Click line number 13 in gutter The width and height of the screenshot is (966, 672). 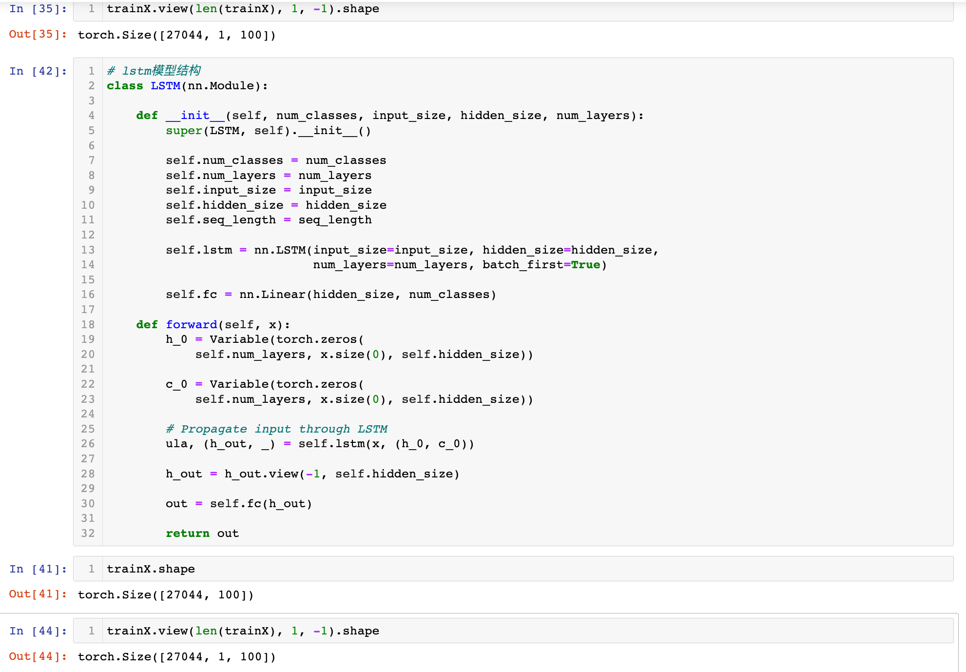(88, 250)
